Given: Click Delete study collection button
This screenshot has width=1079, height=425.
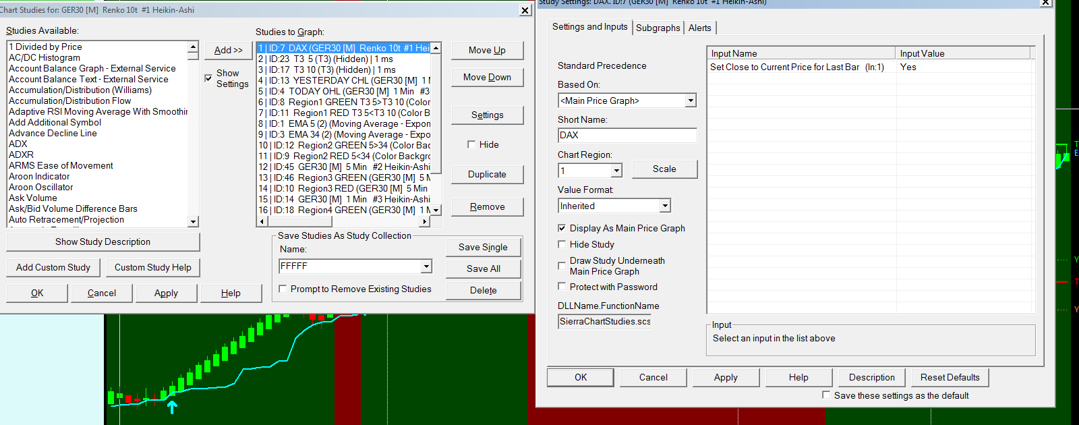Looking at the screenshot, I should (483, 290).
